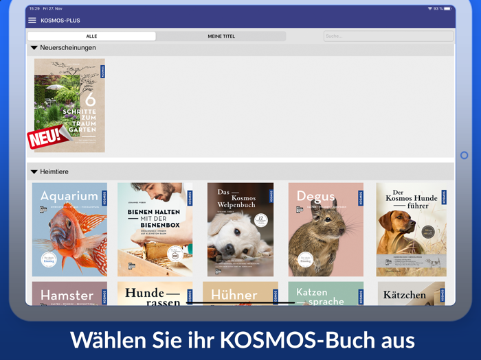Open the Kätzchen book cover

pos(412,293)
